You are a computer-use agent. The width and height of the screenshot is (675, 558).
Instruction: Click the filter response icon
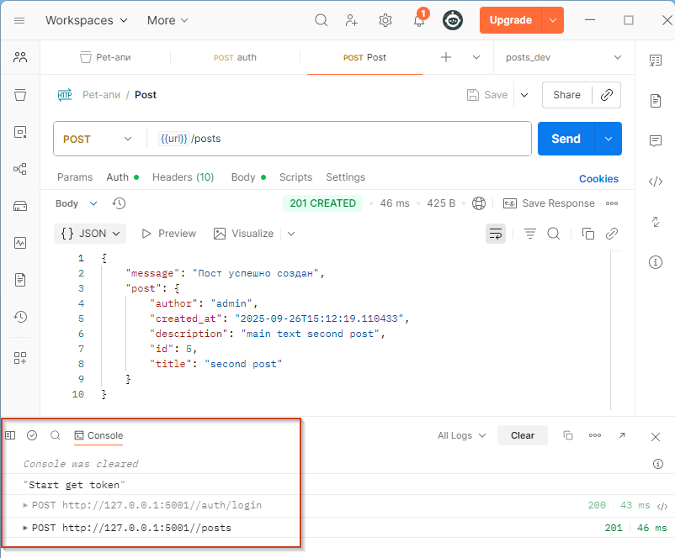pos(530,234)
